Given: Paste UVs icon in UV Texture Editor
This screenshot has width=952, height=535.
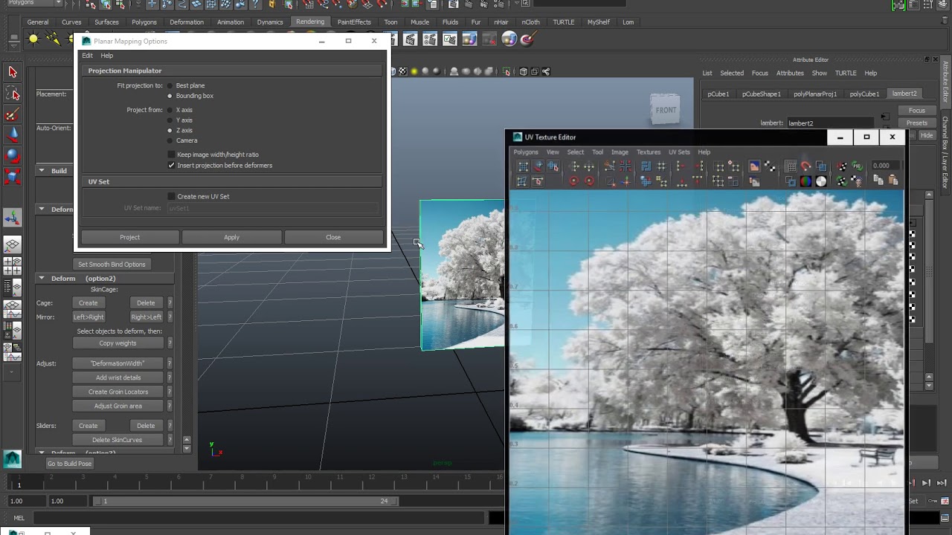Looking at the screenshot, I should (x=893, y=181).
